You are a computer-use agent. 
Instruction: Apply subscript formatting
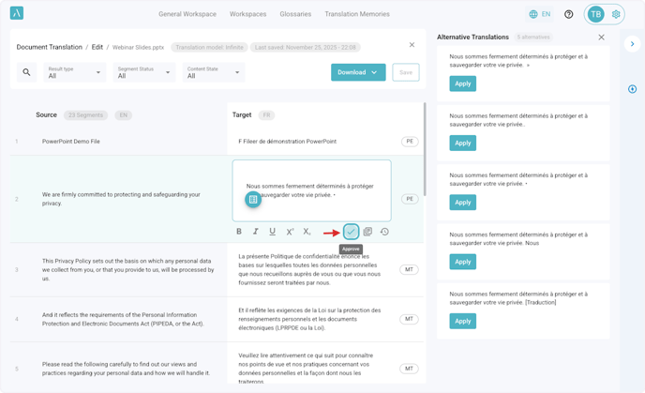307,232
